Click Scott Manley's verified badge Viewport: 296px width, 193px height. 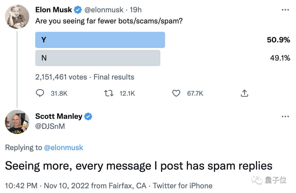click(x=88, y=116)
